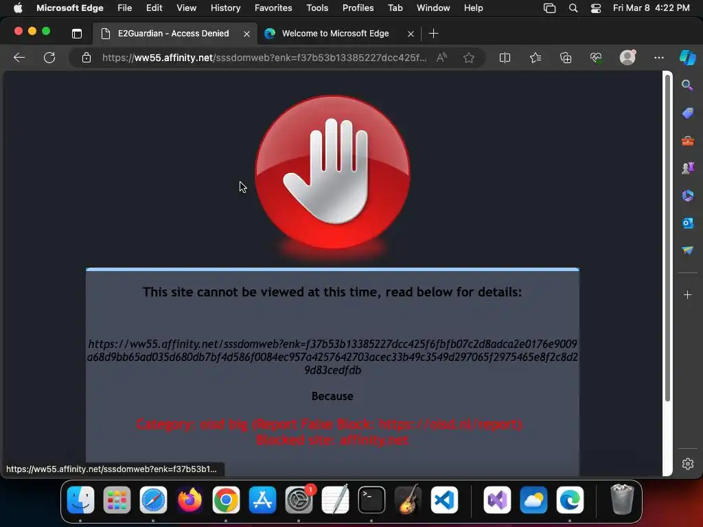Click the blocked URL text in message
The height and width of the screenshot is (527, 703).
point(332,357)
